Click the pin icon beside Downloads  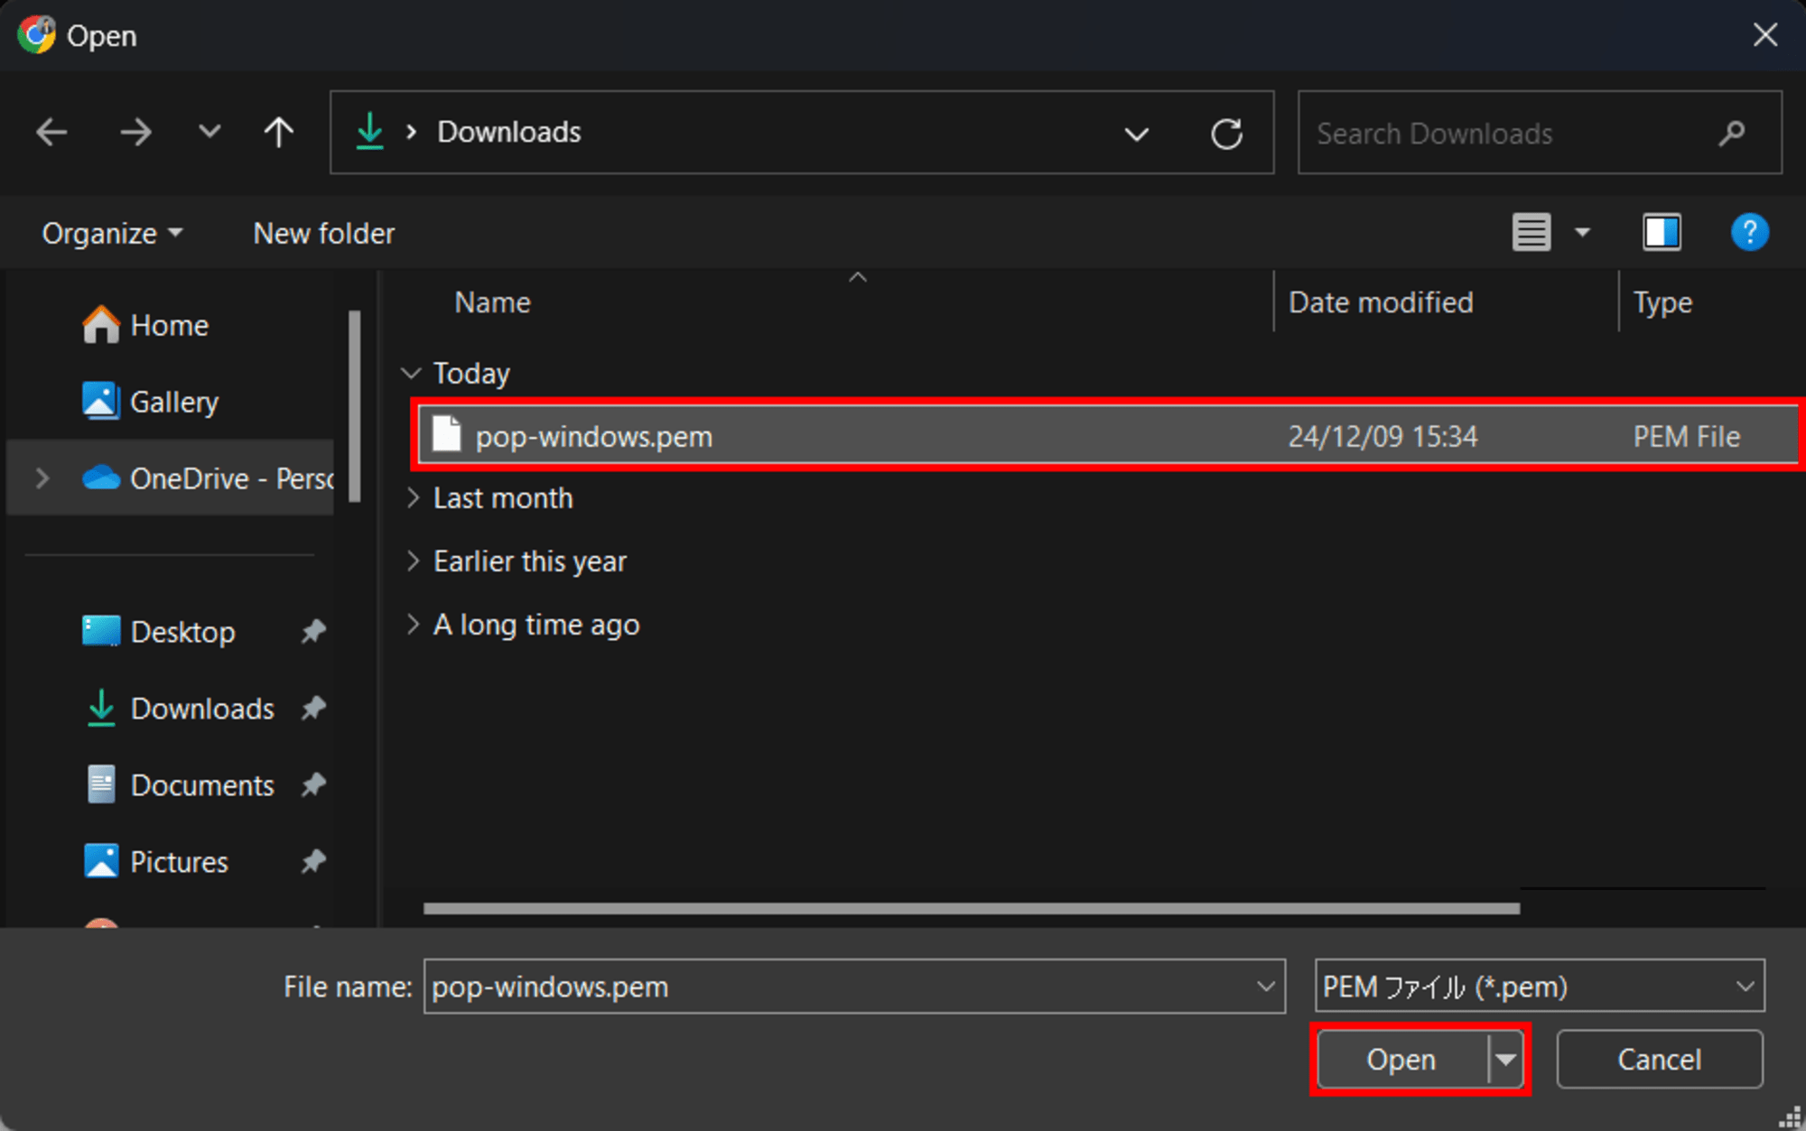pos(312,708)
